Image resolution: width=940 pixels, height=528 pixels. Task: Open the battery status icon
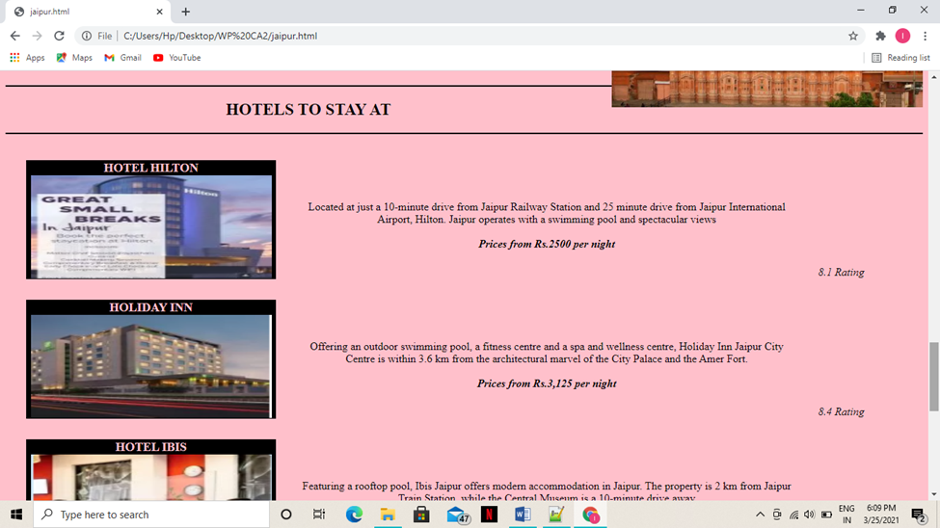click(x=826, y=515)
